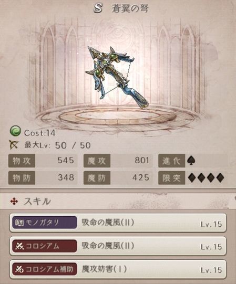Click the 魔攻 801 stat field
This screenshot has width=236, height=284.
[x=118, y=161]
